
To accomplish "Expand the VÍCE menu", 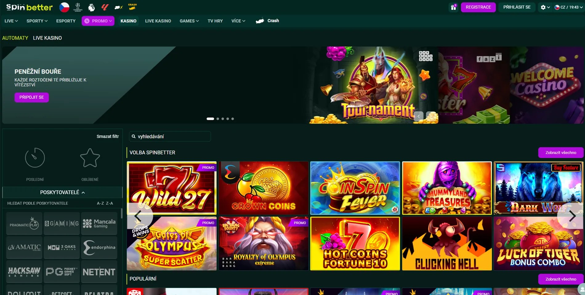I will 238,21.
